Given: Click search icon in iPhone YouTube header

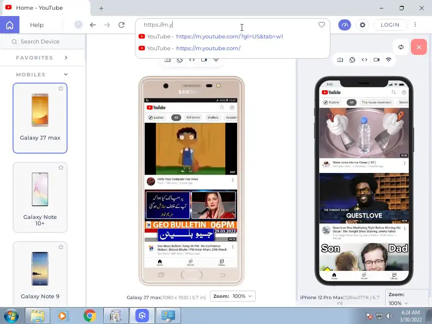Looking at the screenshot, I should coord(394,92).
